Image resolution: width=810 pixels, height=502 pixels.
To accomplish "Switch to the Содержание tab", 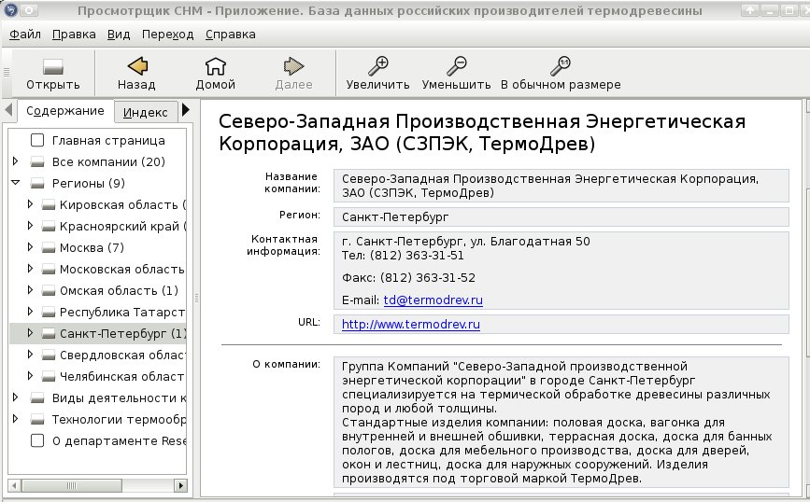I will (65, 111).
